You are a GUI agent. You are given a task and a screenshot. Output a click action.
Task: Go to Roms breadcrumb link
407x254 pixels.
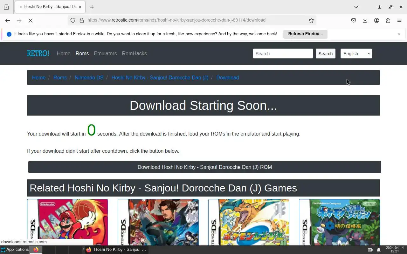60,77
